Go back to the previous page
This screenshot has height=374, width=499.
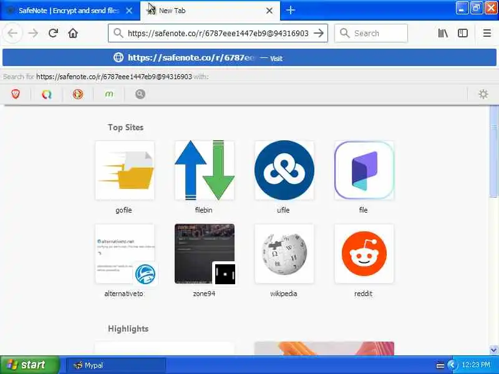tap(12, 33)
